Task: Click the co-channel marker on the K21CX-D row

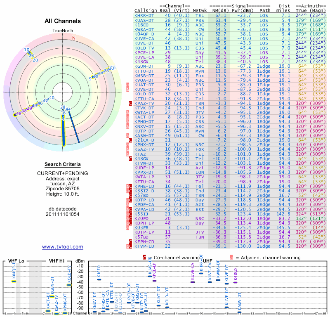Action: [x=130, y=140]
